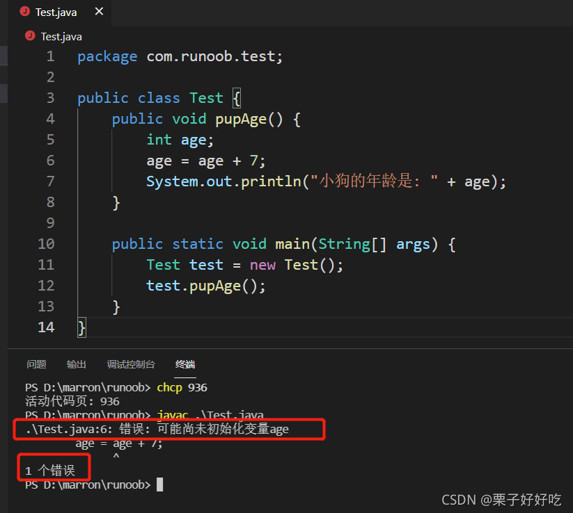This screenshot has height=513, width=573.
Task: Click 'new' keyword on line 11
Action: pos(262,266)
